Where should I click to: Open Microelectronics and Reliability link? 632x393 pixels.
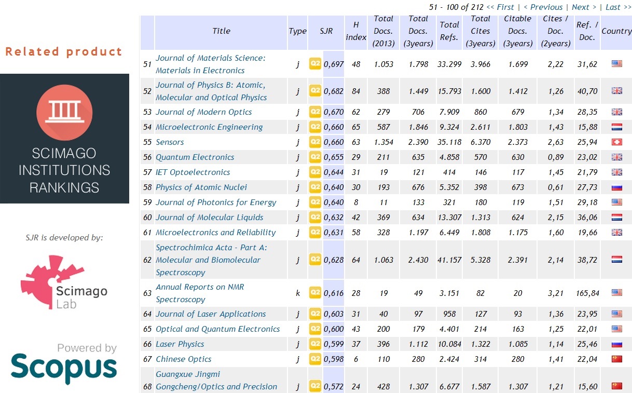point(215,232)
